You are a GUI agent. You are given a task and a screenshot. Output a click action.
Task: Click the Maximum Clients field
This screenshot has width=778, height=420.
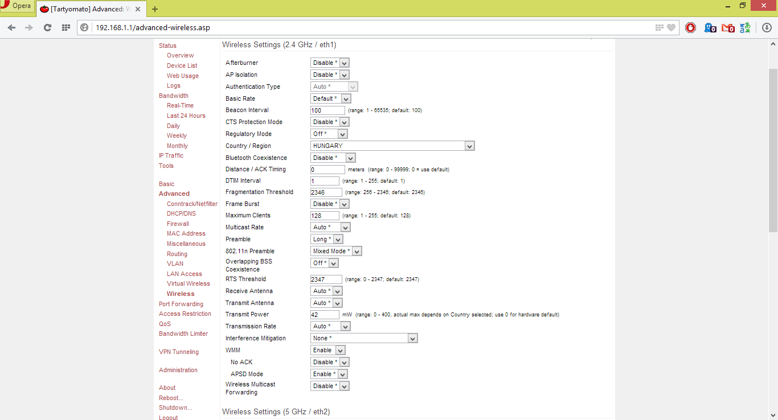[325, 216]
